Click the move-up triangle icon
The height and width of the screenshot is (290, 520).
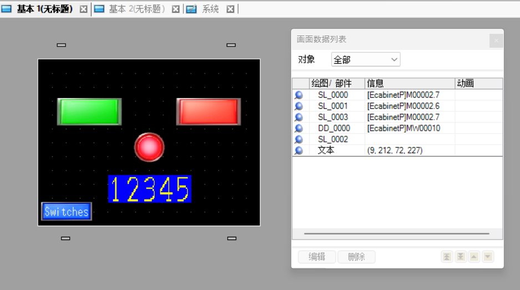click(x=474, y=257)
